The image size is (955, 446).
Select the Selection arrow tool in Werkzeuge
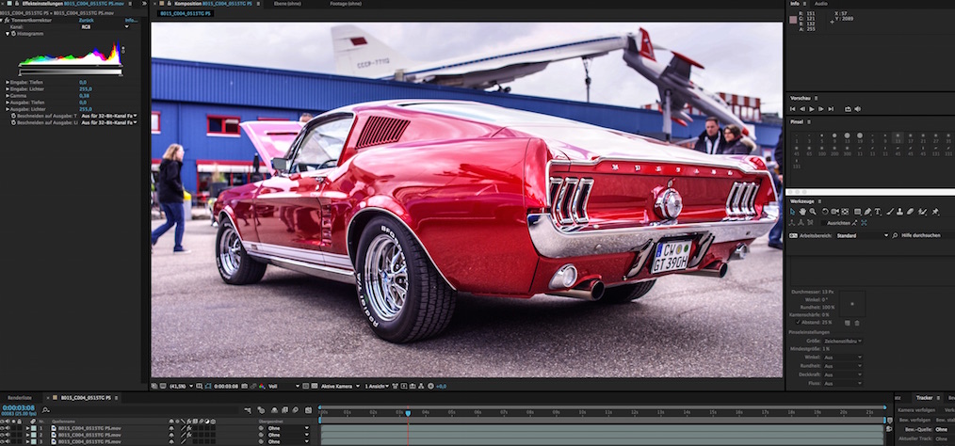792,212
